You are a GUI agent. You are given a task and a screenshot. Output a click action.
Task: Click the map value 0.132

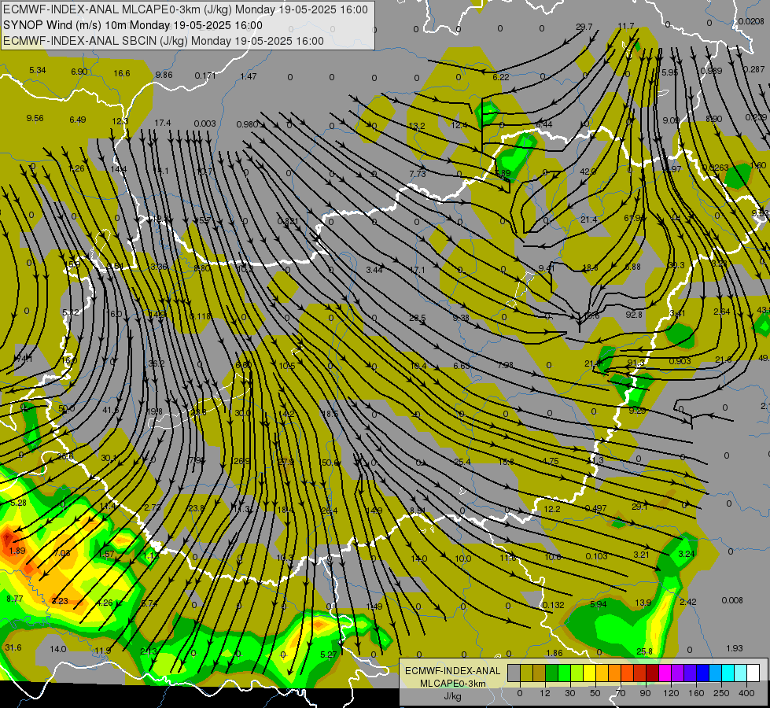tap(554, 605)
